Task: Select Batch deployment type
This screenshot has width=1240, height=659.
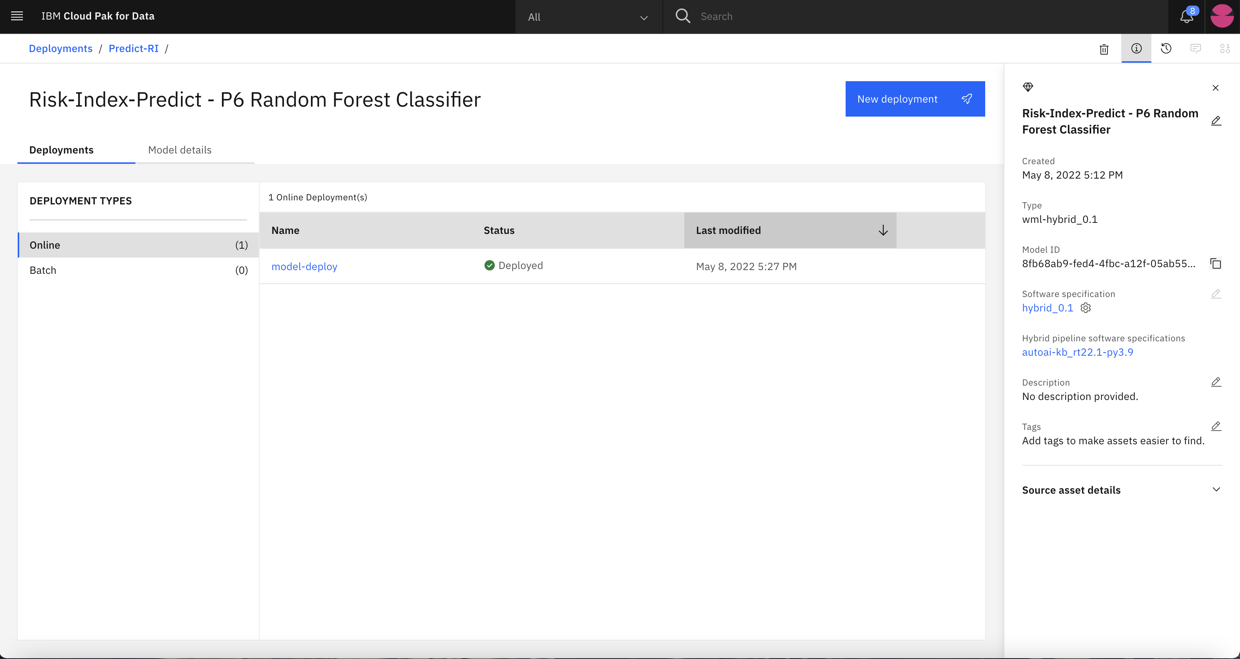Action: pyautogui.click(x=138, y=270)
